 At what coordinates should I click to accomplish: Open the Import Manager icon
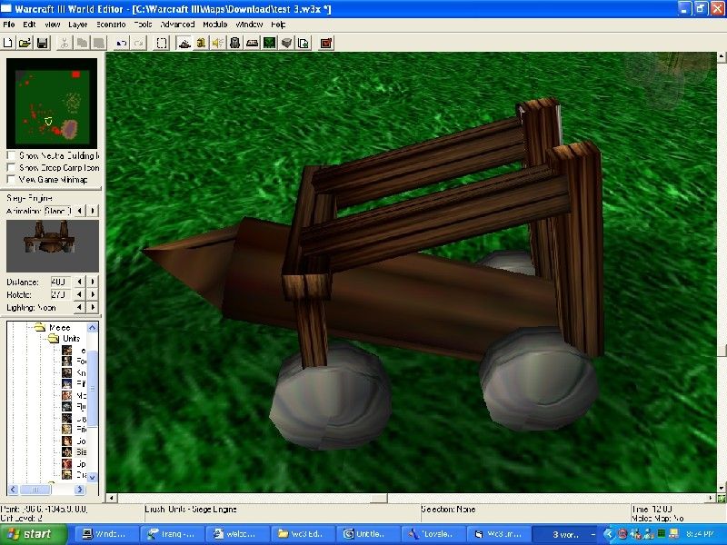coord(304,43)
